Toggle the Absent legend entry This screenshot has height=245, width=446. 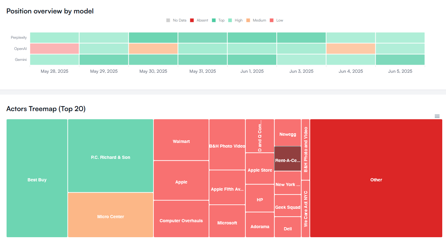(x=199, y=20)
